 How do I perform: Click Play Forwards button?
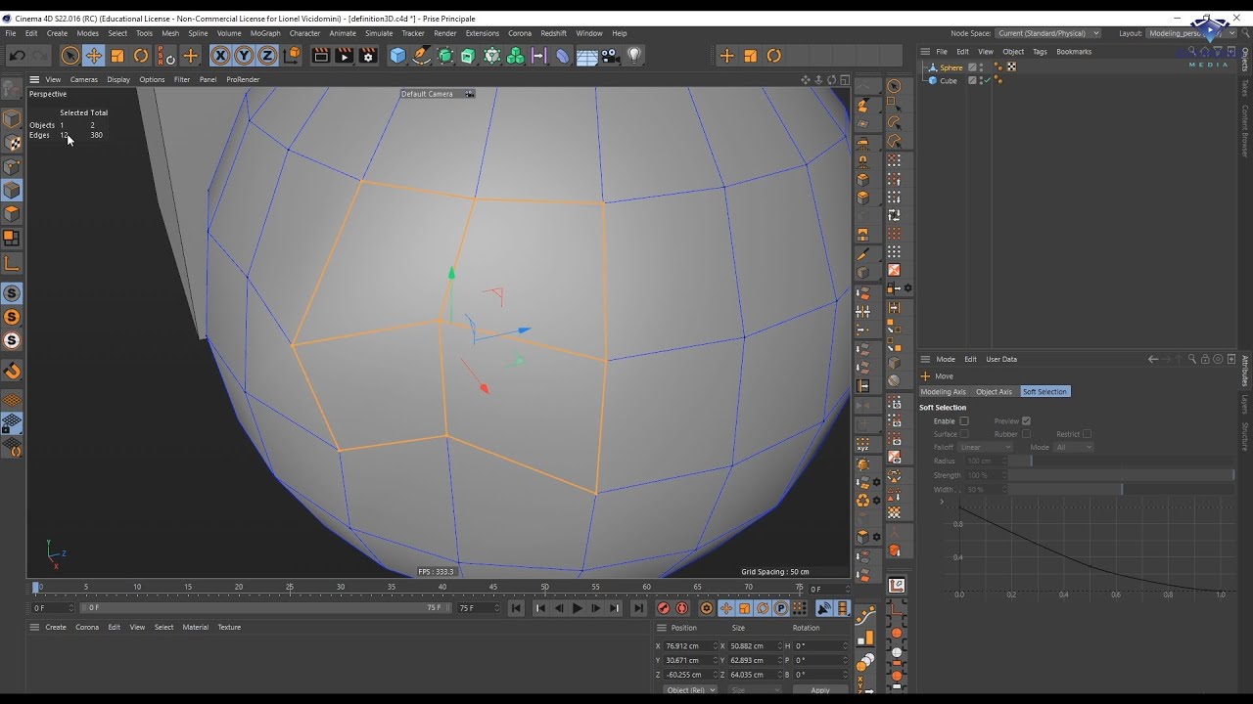(x=577, y=608)
